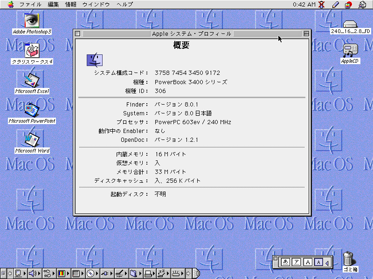Click the OpenDoc value バージョン 1.2.1
This screenshot has height=279, width=373.
click(x=176, y=140)
